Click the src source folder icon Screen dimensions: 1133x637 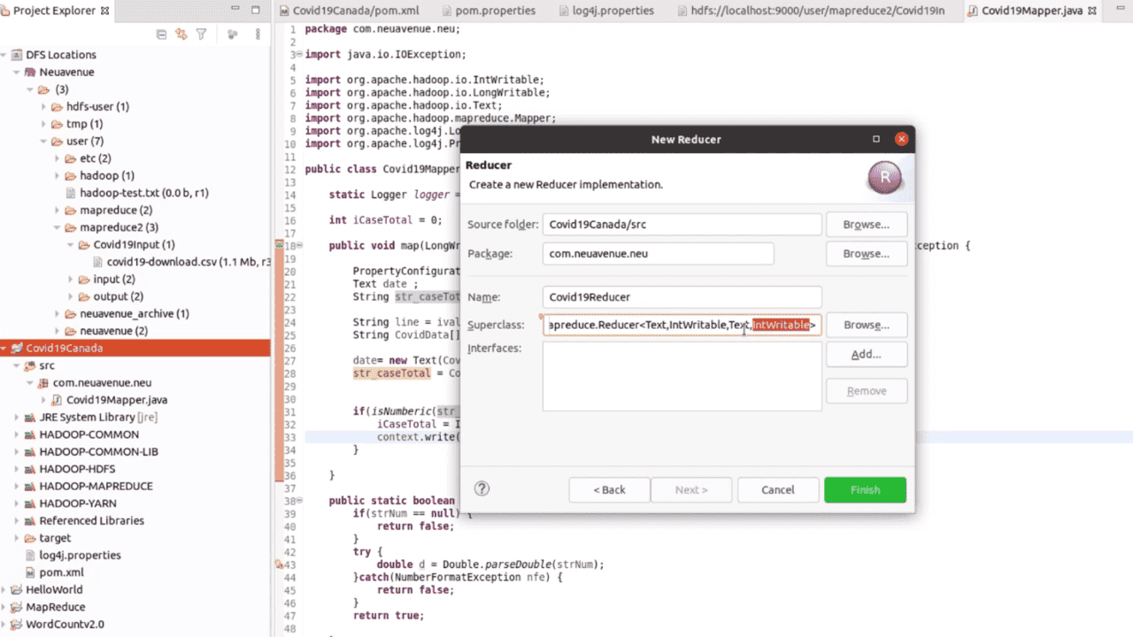30,365
